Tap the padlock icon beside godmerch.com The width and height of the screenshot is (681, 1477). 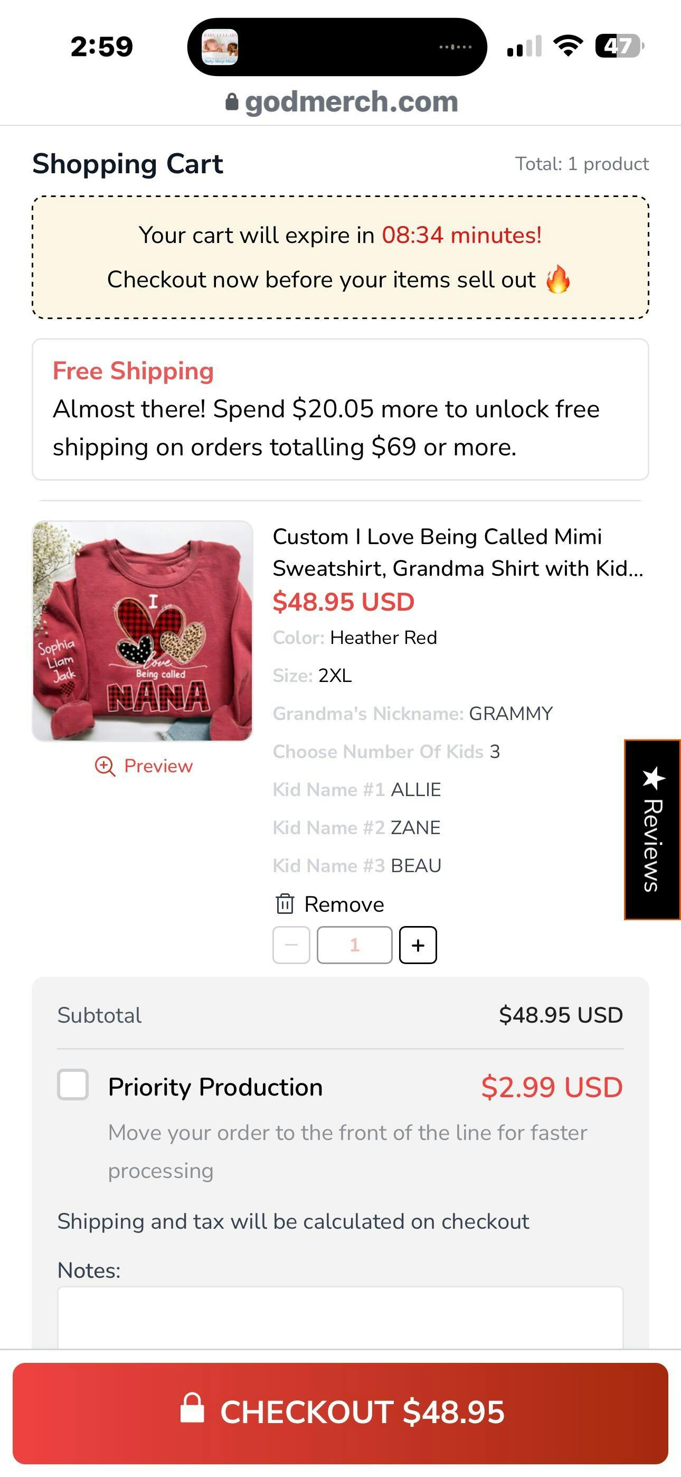pos(232,102)
